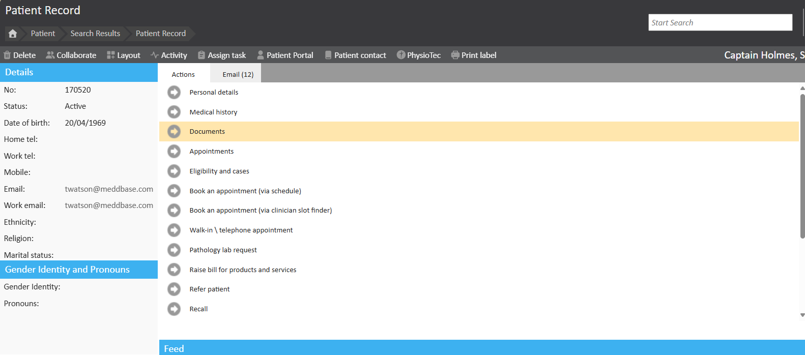Click the Details panel header
Screen dimensions: 805x355
click(79, 72)
